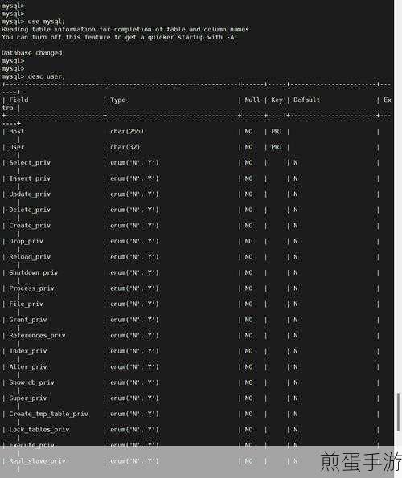Click the 'Database changed' message

click(x=31, y=53)
